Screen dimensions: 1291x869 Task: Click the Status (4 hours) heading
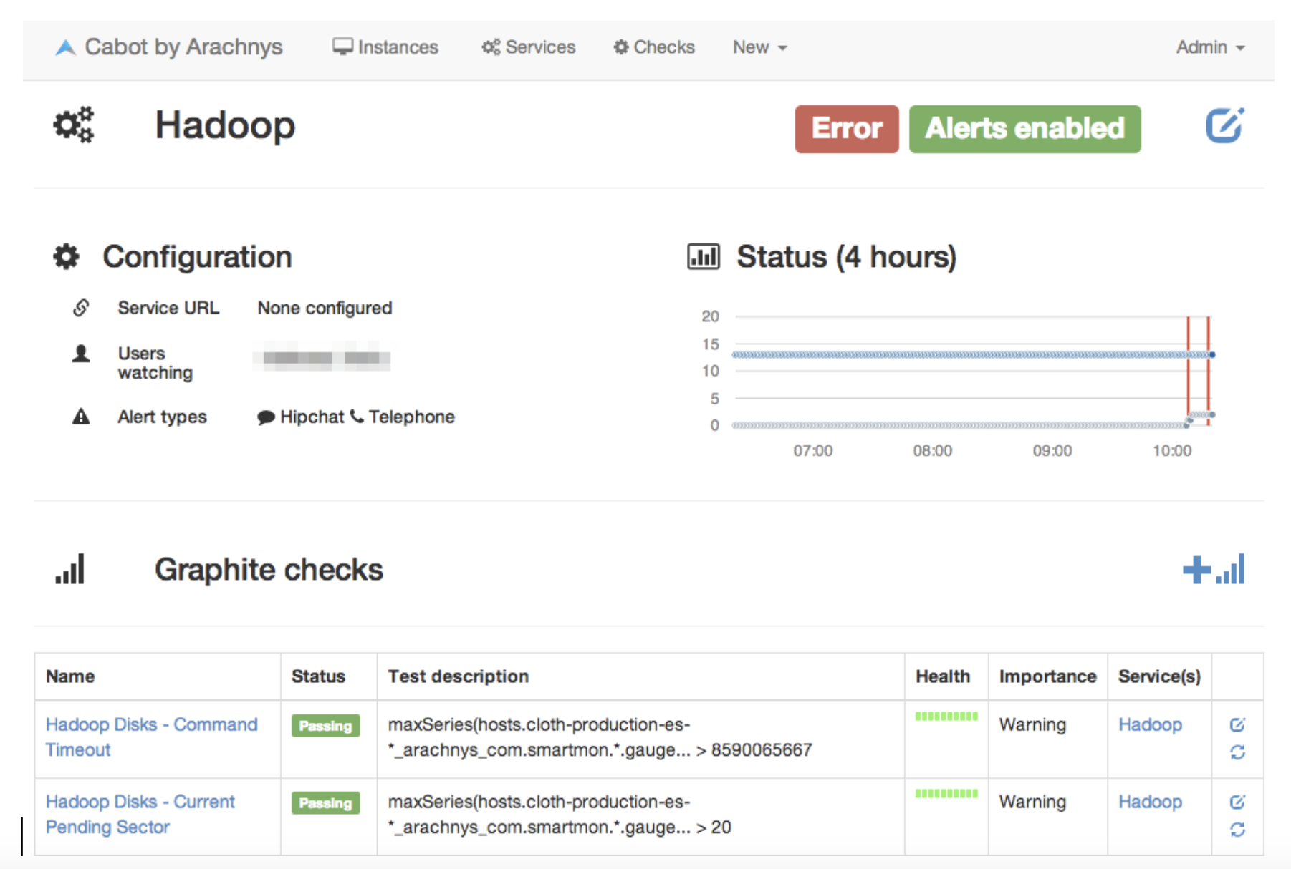pyautogui.click(x=846, y=257)
